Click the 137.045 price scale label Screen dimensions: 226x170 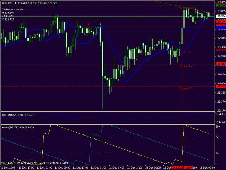click(221, 38)
